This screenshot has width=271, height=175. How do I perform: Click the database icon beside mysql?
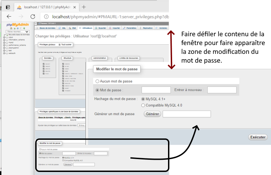[7, 43]
